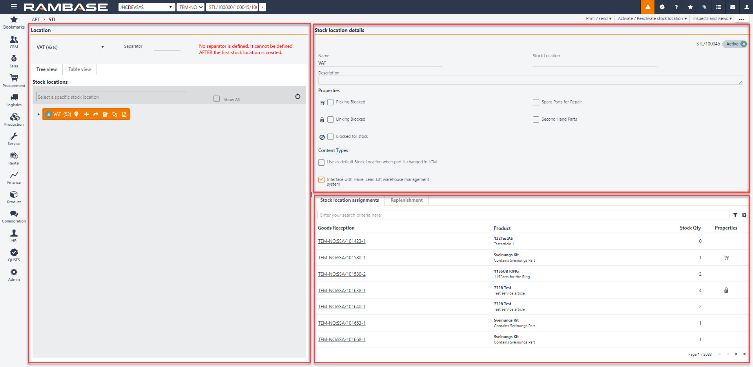The width and height of the screenshot is (753, 367).
Task: Click the plus icon on VAT tree node
Action: pos(86,114)
